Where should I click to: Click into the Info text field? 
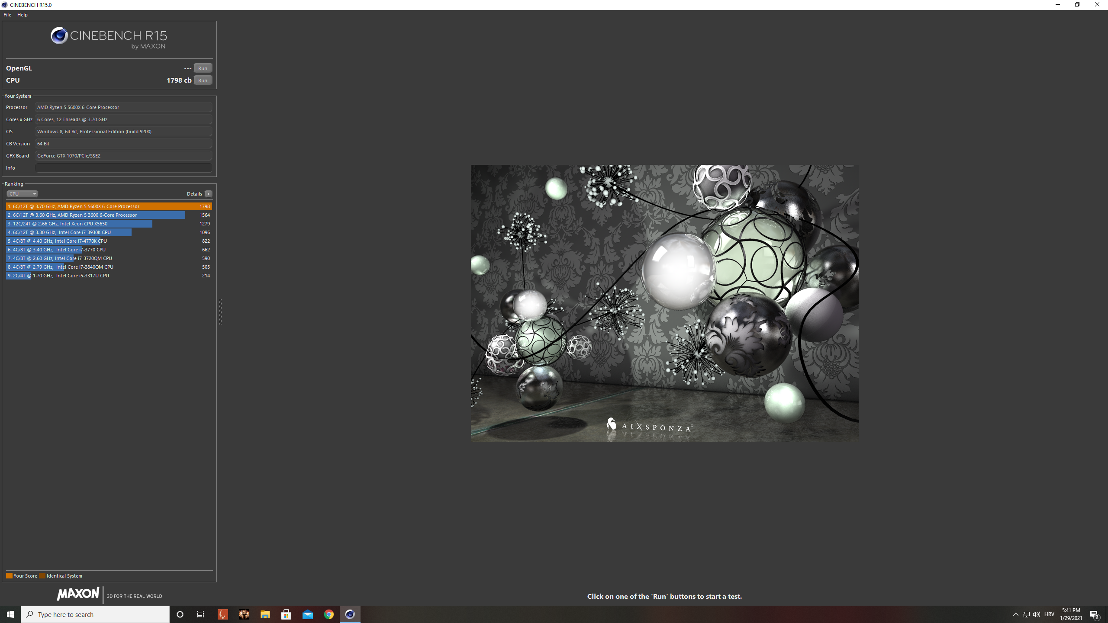tap(123, 168)
